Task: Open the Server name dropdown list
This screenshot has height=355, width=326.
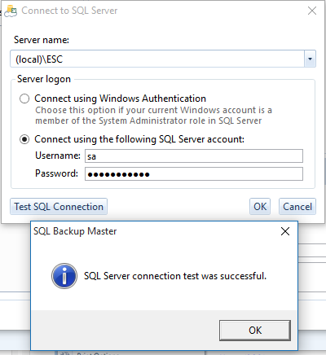Action: (x=310, y=59)
